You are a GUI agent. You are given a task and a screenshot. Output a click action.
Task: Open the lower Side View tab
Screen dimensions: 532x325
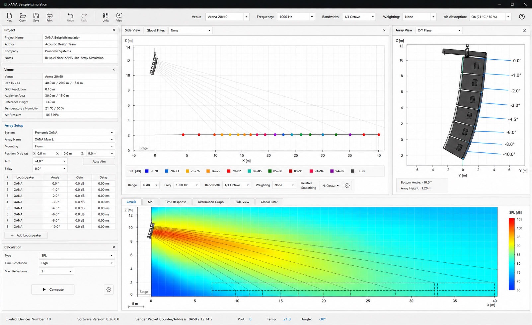242,202
